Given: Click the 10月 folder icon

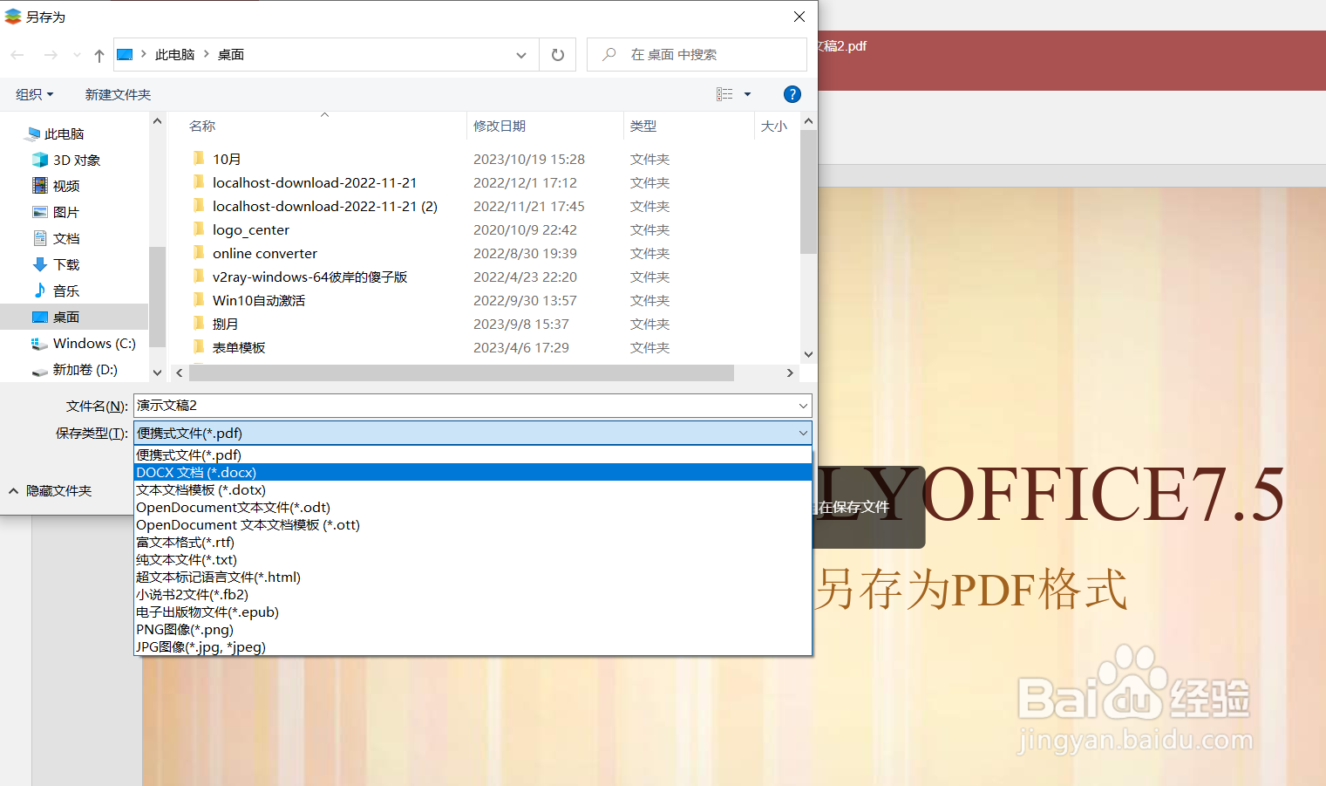Looking at the screenshot, I should (x=199, y=158).
